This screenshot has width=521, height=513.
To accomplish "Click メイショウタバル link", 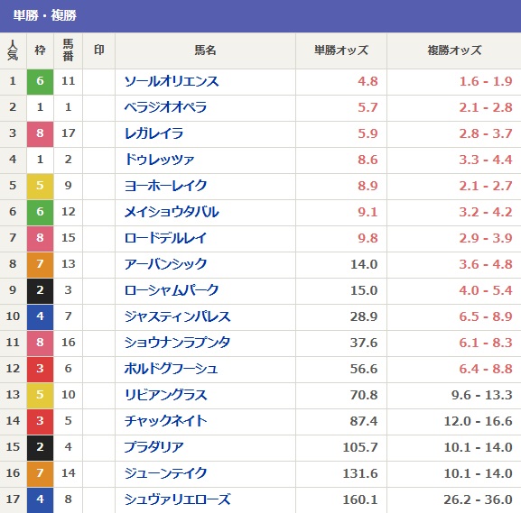I will click(x=172, y=212).
